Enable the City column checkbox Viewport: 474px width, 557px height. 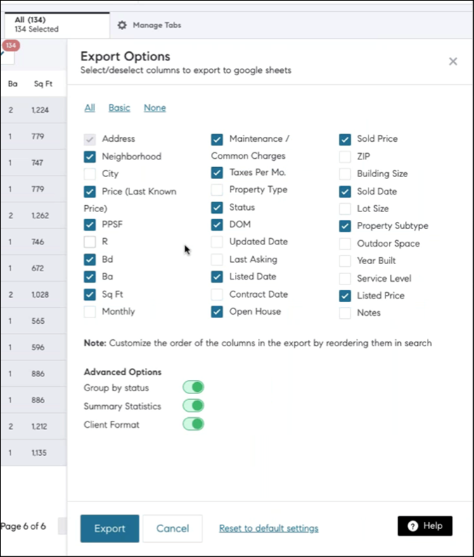[x=90, y=173]
